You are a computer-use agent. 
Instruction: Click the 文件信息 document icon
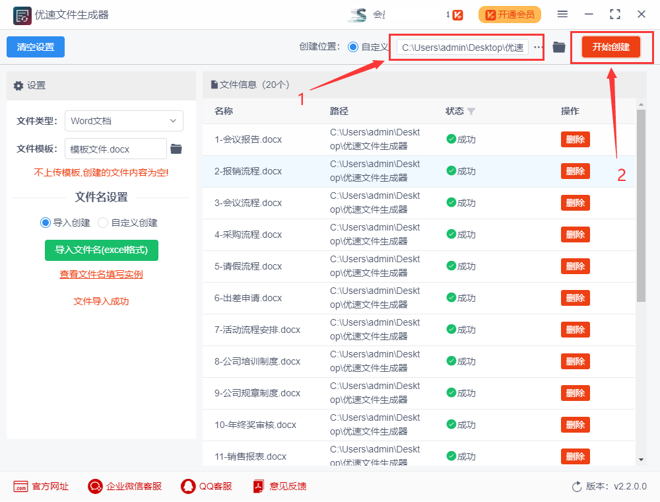tap(214, 85)
